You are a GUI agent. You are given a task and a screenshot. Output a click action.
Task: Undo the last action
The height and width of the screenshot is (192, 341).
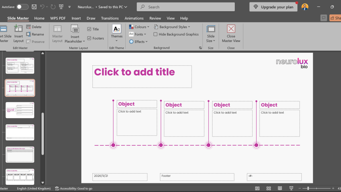42,7
